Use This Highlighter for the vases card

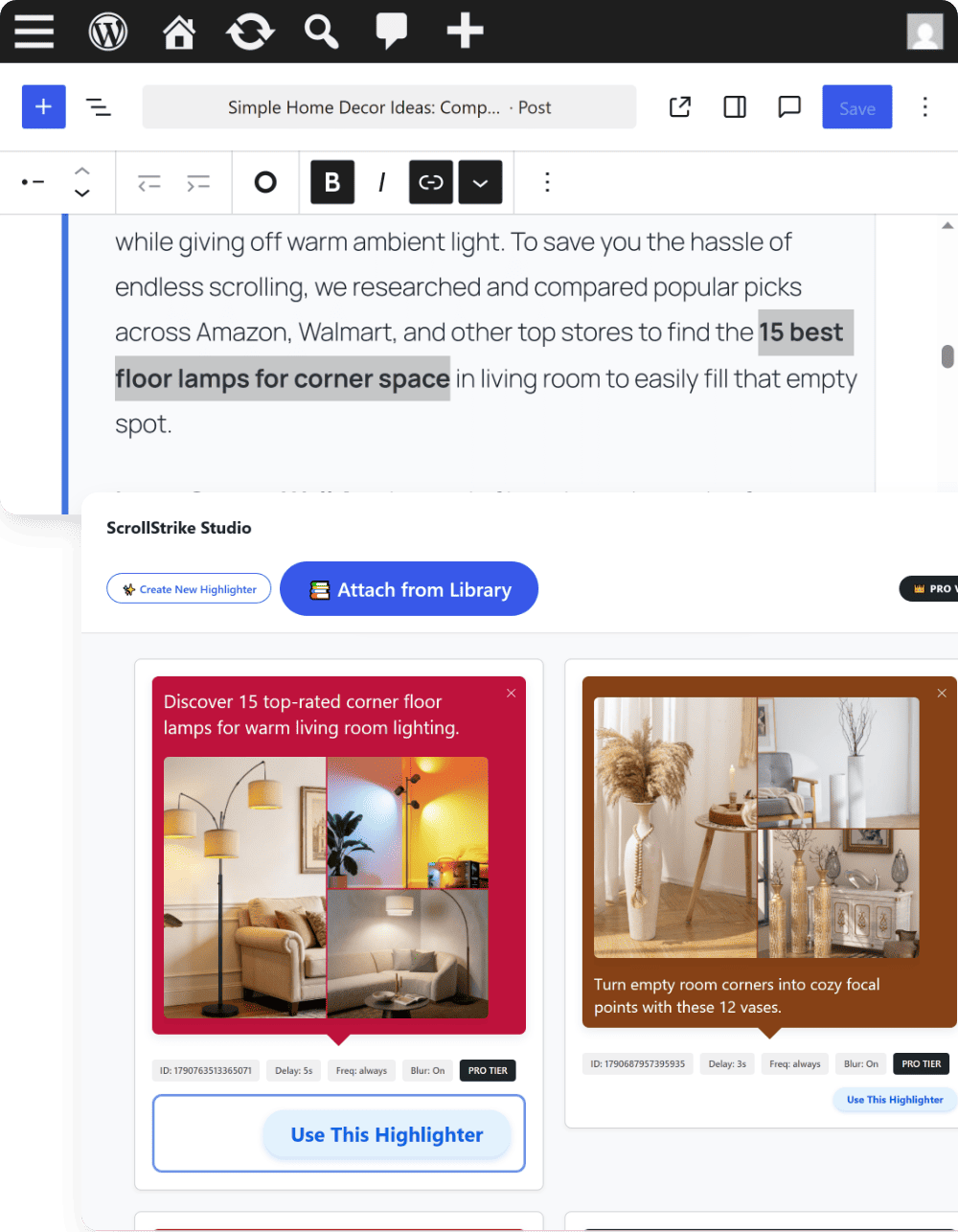[895, 1100]
